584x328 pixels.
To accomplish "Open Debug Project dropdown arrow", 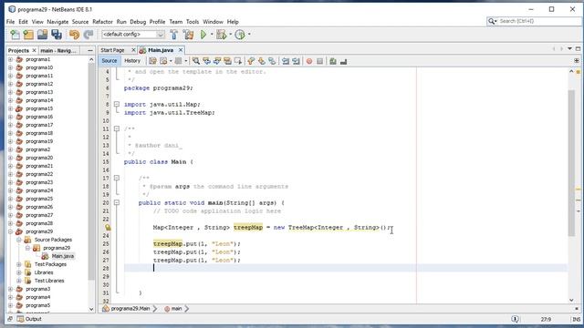I will [230, 35].
